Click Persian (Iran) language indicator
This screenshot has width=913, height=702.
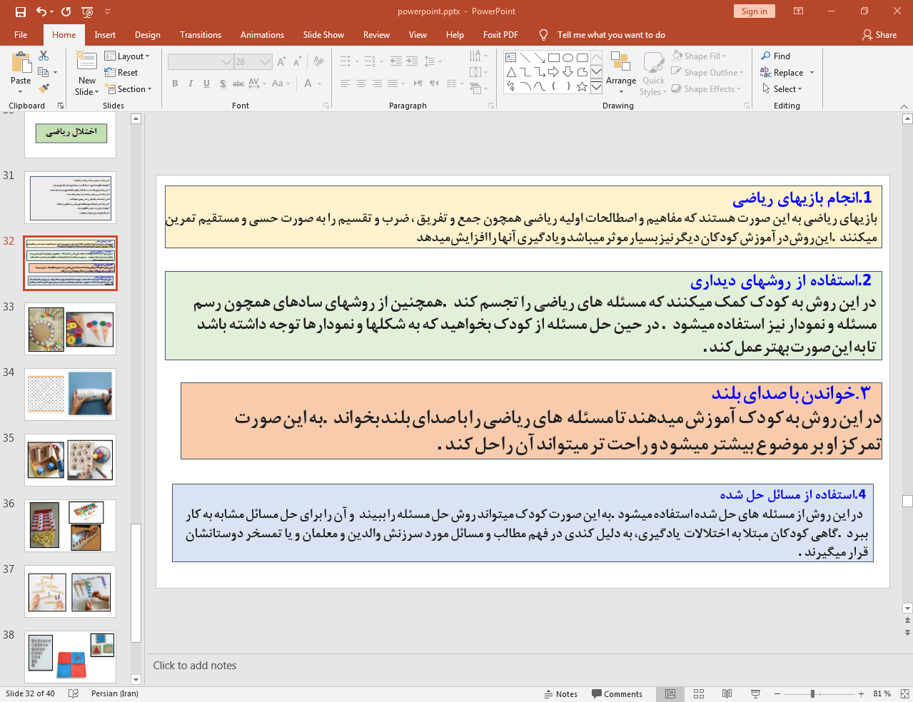tap(115, 693)
